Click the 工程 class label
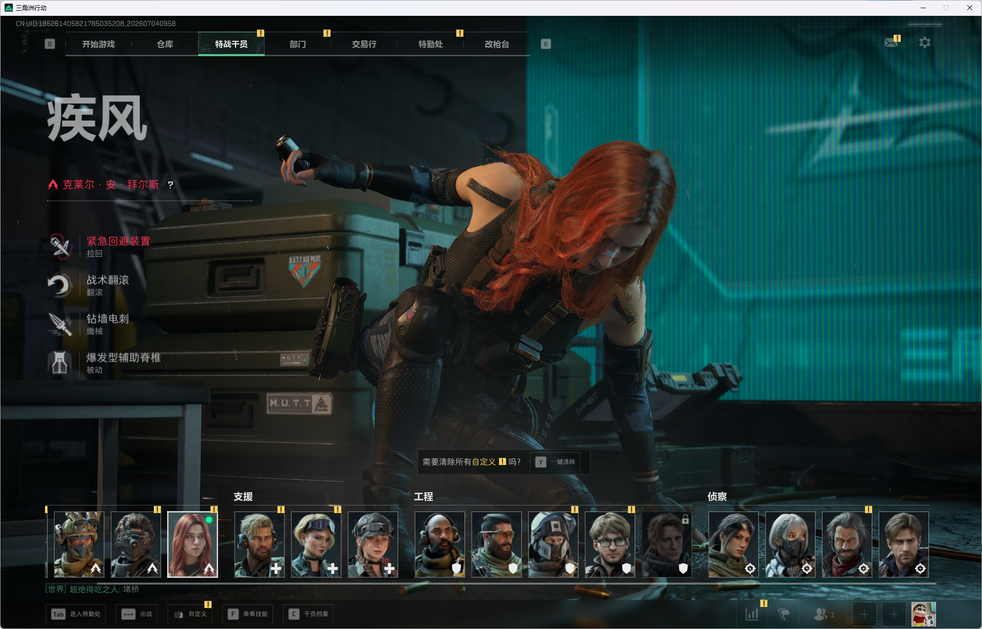982x629 pixels. click(424, 497)
